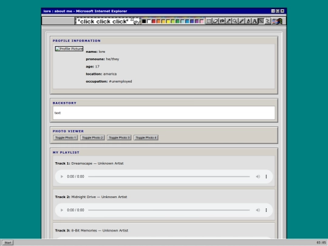This screenshot has height=246, width=328.
Task: Click the Backstory text box
Action: (x=164, y=113)
